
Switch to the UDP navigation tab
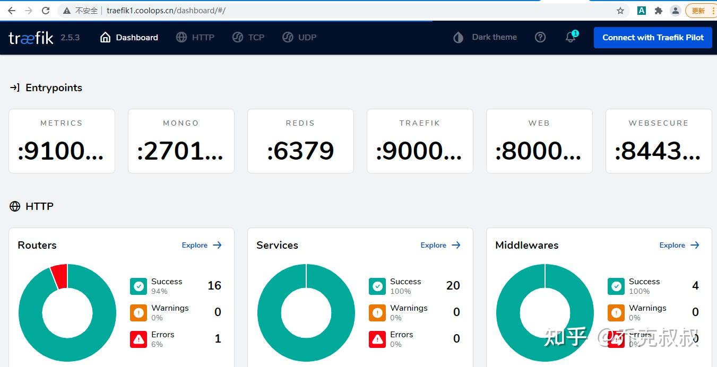pyautogui.click(x=299, y=37)
